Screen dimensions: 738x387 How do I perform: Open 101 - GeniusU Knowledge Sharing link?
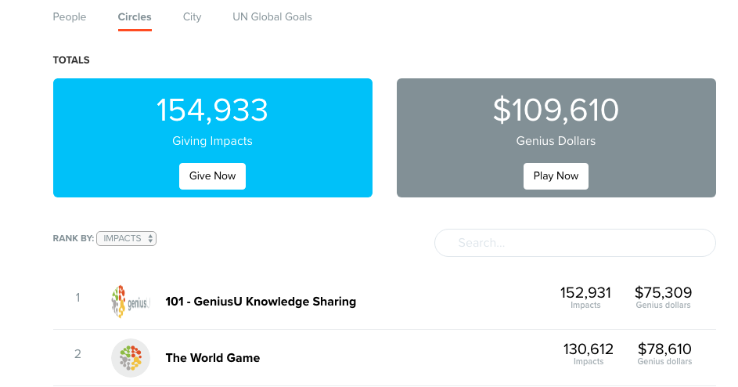point(261,302)
